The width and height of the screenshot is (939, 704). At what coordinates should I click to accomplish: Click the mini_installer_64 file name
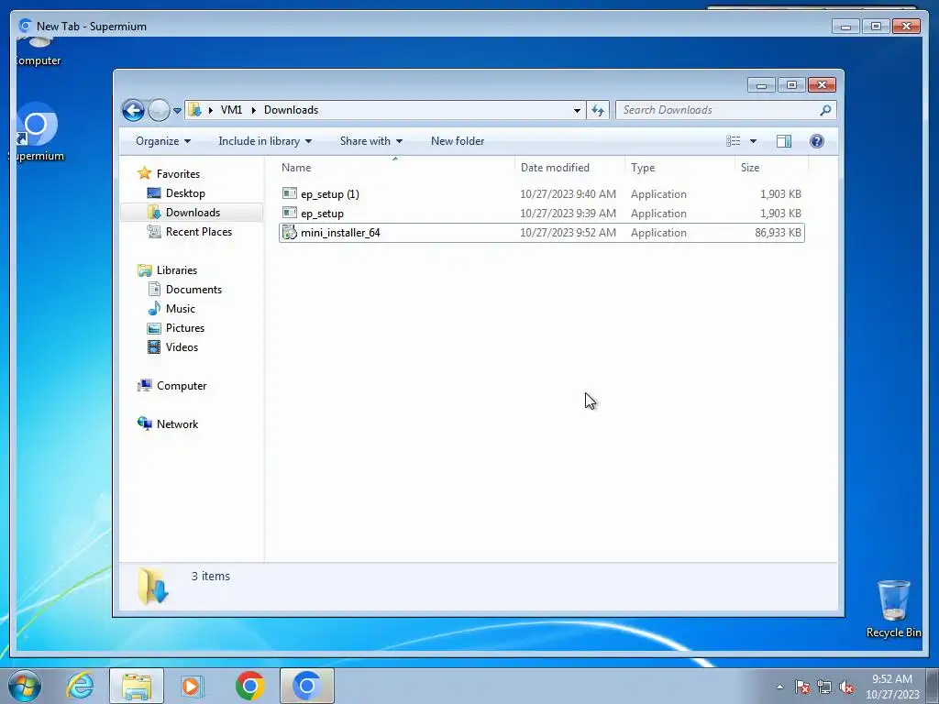tap(340, 233)
